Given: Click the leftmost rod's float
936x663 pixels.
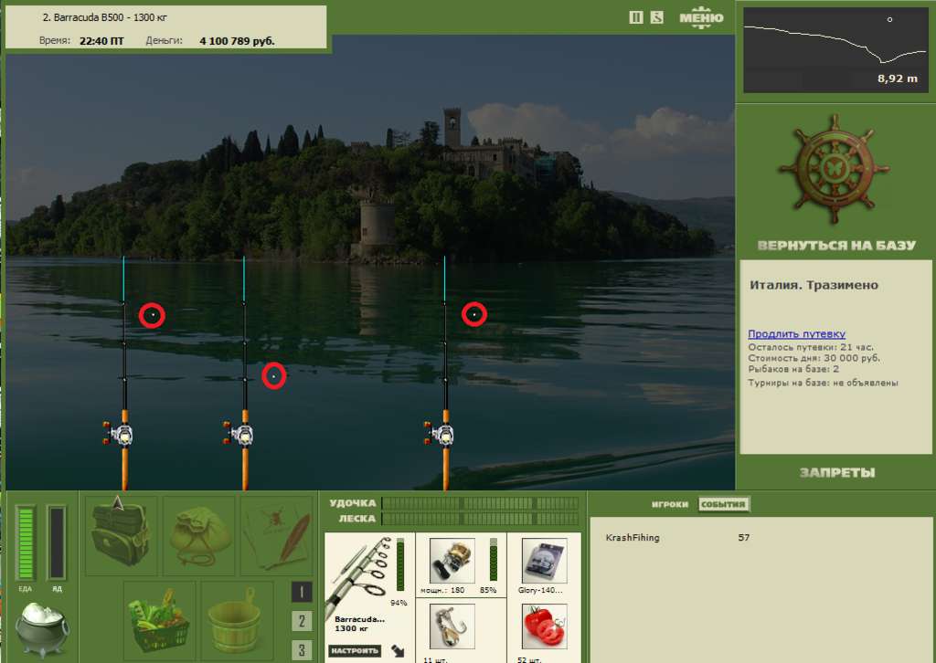Looking at the screenshot, I should tap(153, 315).
